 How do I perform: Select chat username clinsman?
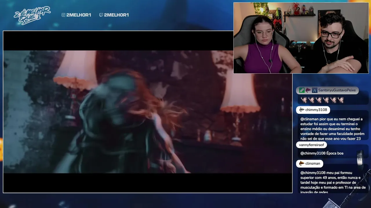[313, 164]
